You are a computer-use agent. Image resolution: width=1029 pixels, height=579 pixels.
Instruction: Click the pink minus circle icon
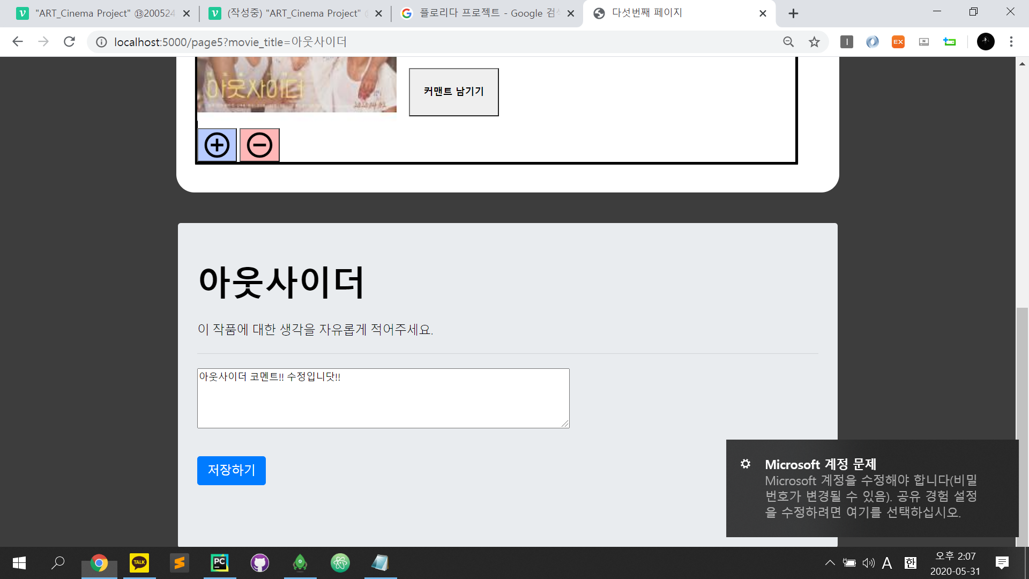[x=259, y=145]
